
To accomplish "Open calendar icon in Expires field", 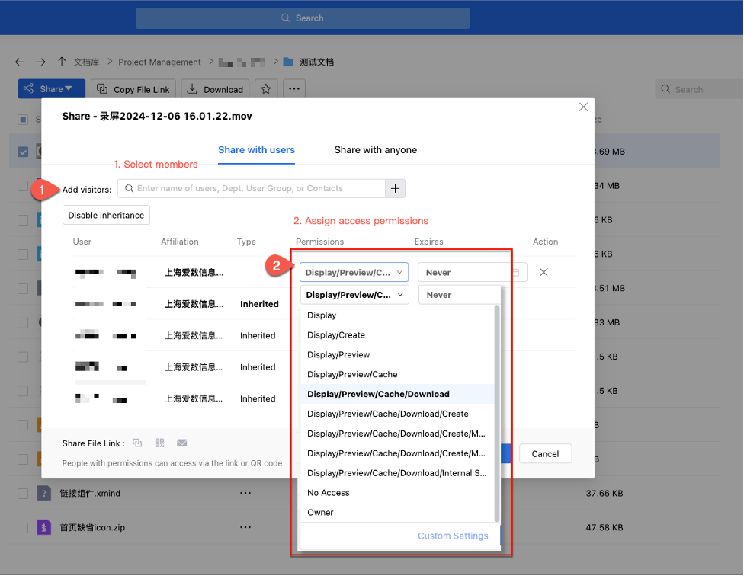I will pos(516,272).
